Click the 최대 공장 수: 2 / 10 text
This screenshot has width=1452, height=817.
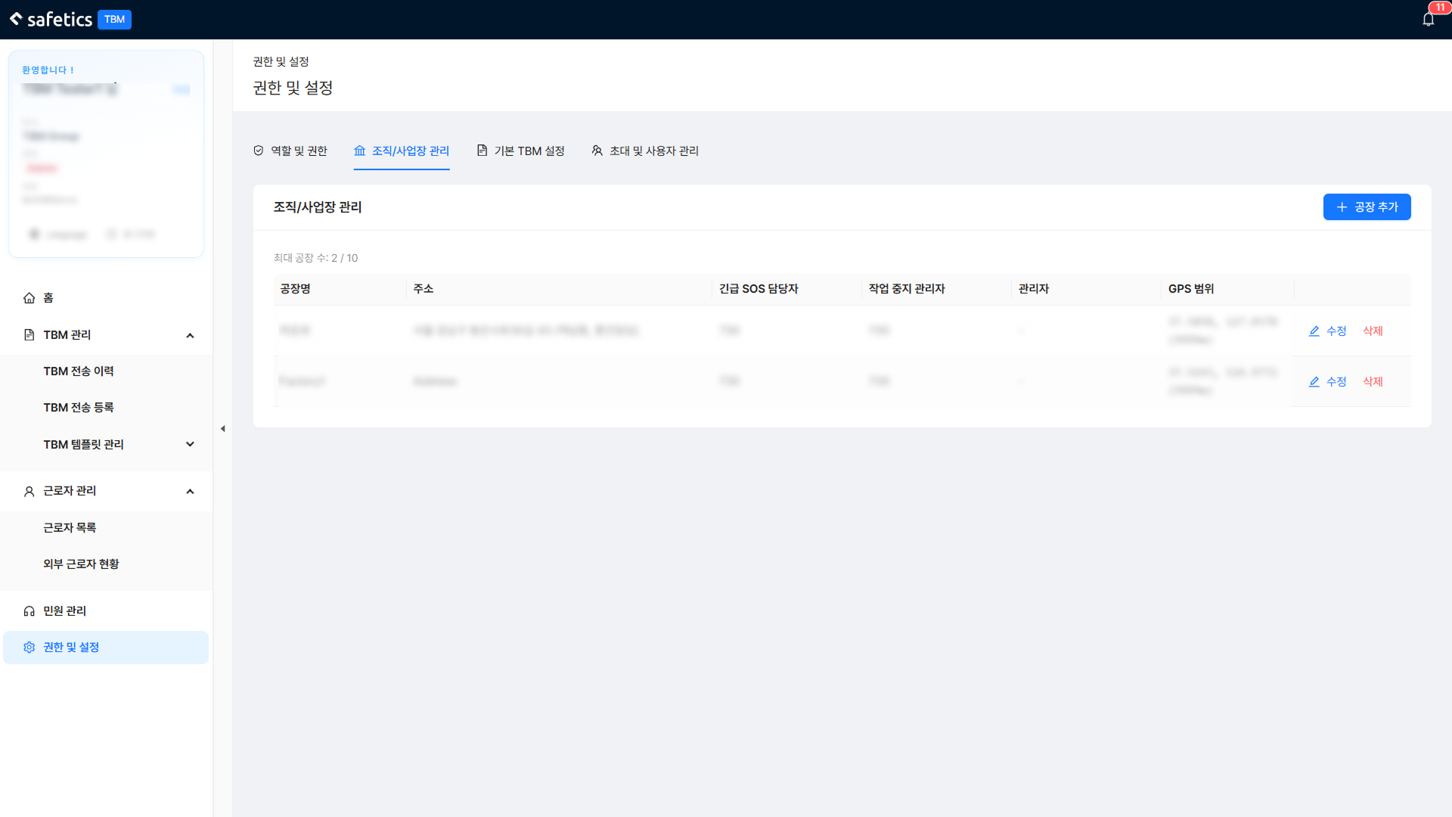315,258
